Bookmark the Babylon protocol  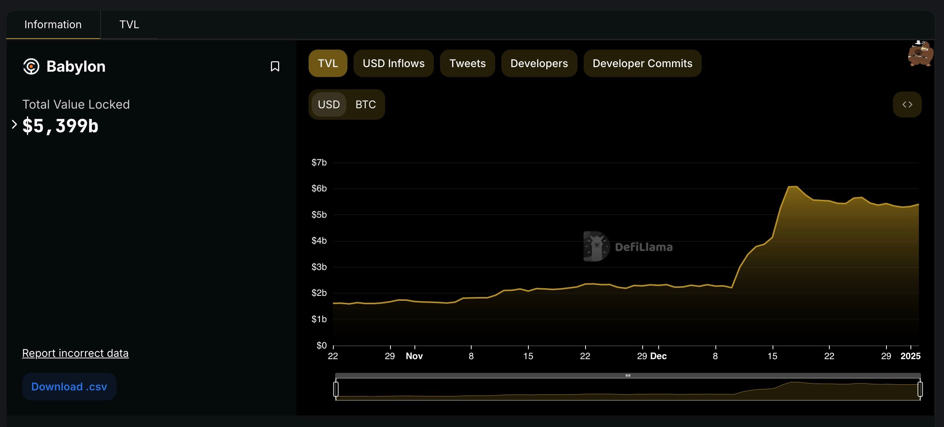pos(275,66)
